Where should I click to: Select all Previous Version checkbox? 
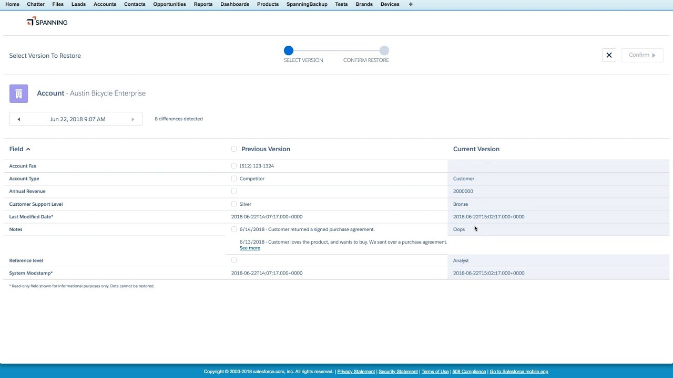pyautogui.click(x=234, y=149)
